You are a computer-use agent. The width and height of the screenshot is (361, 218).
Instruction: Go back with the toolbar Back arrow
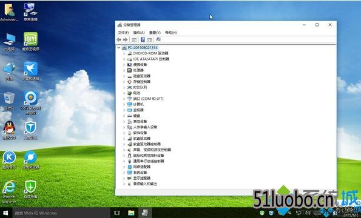(x=119, y=40)
